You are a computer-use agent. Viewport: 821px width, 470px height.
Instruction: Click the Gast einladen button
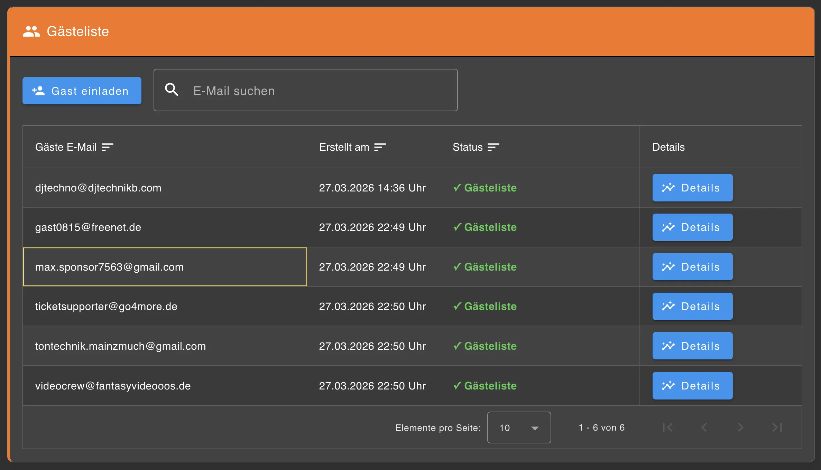pyautogui.click(x=82, y=91)
